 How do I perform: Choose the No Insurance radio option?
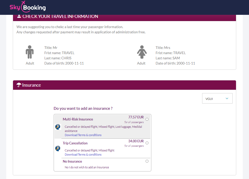click(x=147, y=161)
